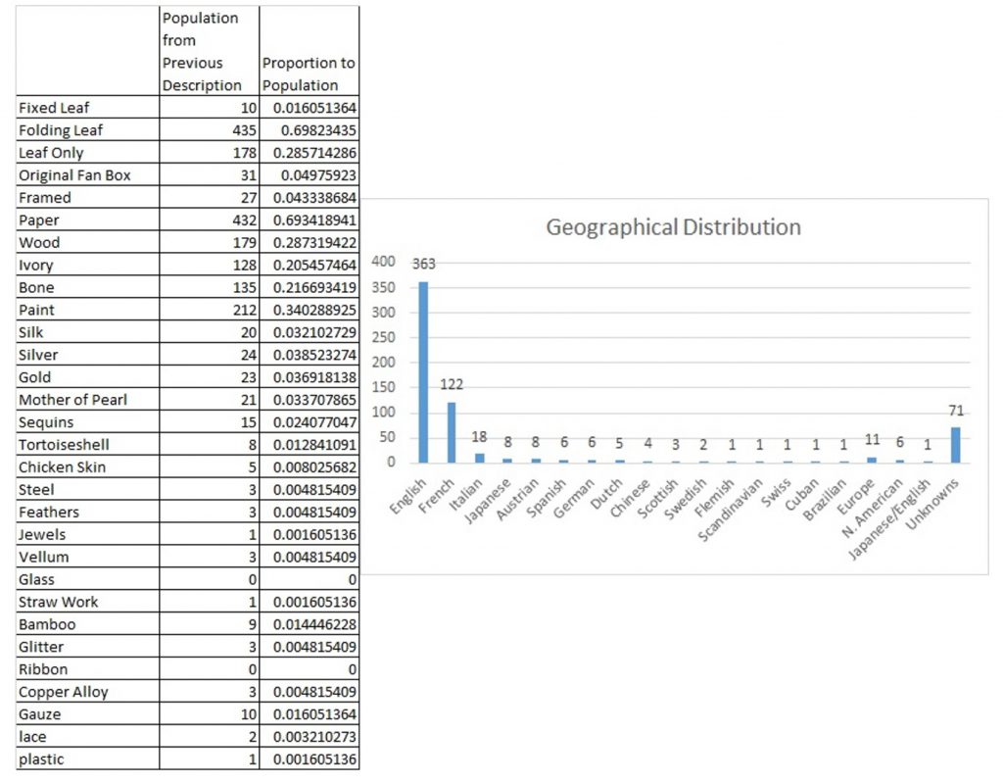Click the 'Proportion to Population' header cell
Image resolution: width=1003 pixels, height=783 pixels.
point(310,51)
